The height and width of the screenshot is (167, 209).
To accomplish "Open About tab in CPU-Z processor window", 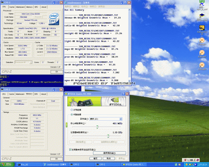I will point(44,7).
